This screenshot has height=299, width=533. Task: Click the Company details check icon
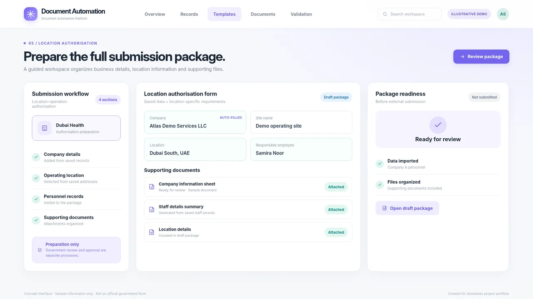coord(36,157)
